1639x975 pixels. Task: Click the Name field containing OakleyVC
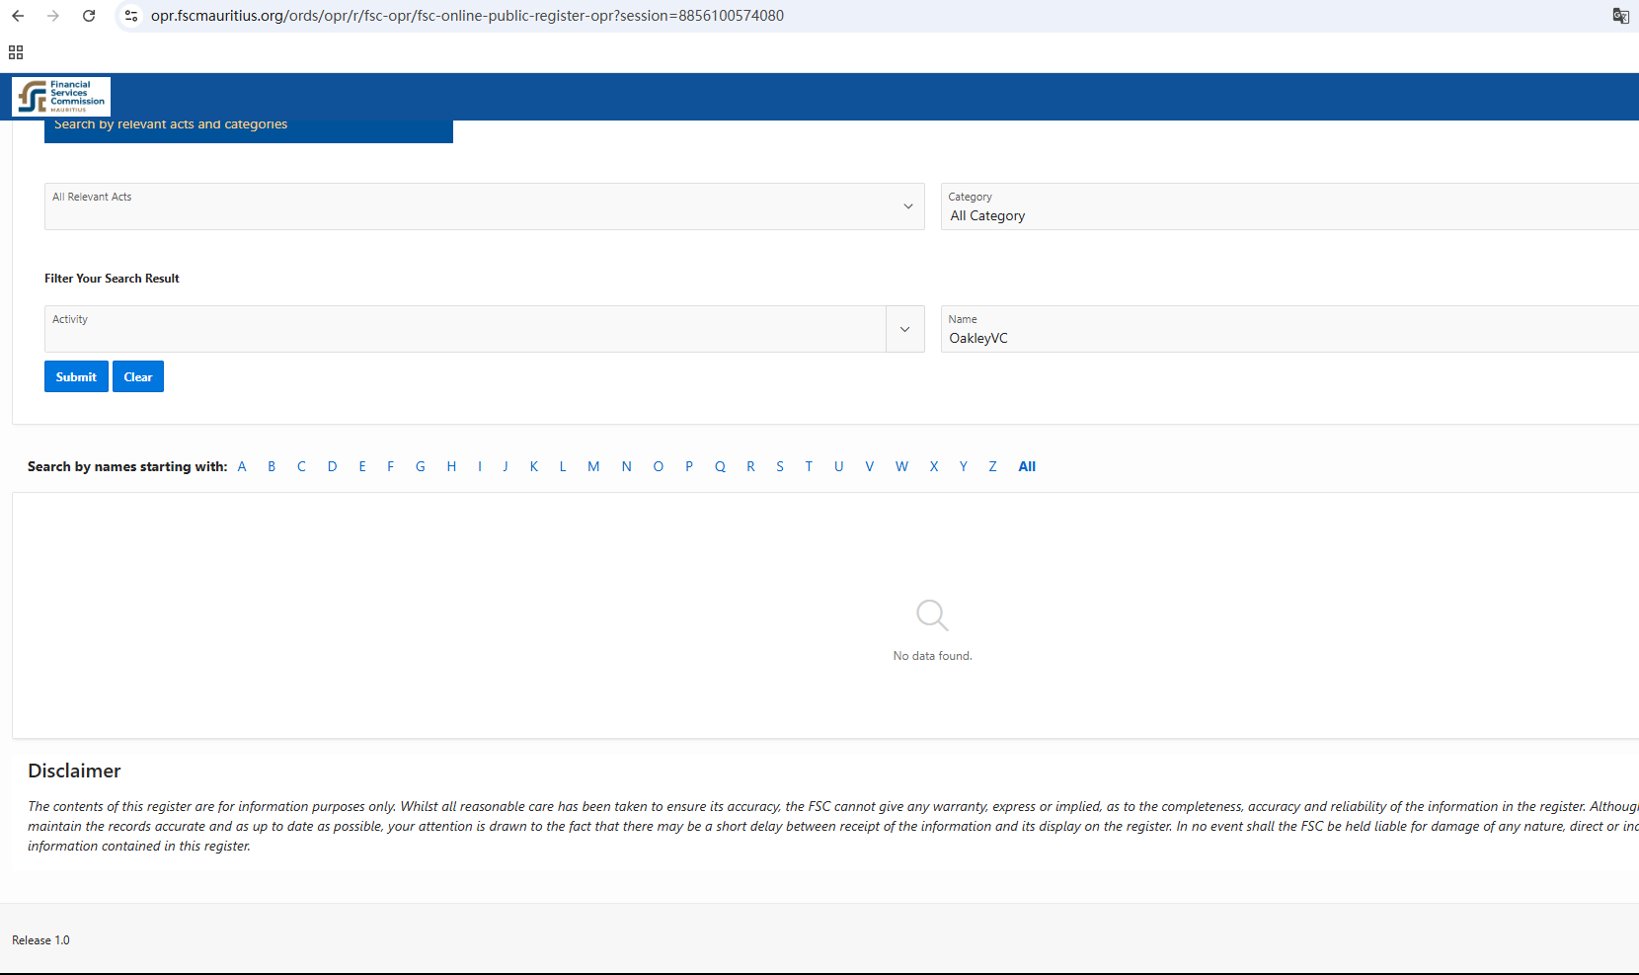pyautogui.click(x=1284, y=338)
